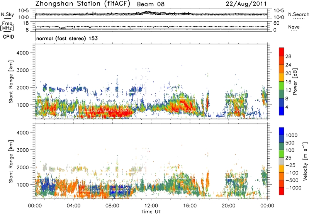Click the "-1000" velocity color bar label
This screenshot has width=309, height=214.
293,188
